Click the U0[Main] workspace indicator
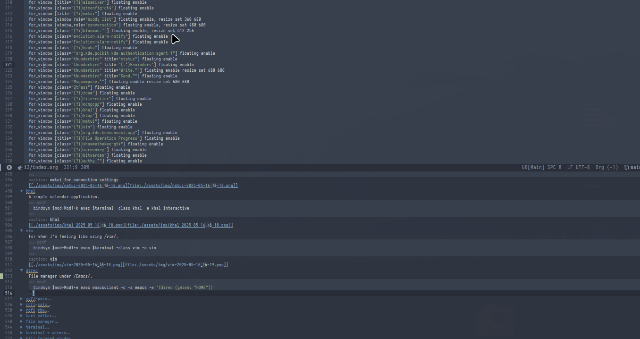Image resolution: width=640 pixels, height=339 pixels. [x=532, y=167]
